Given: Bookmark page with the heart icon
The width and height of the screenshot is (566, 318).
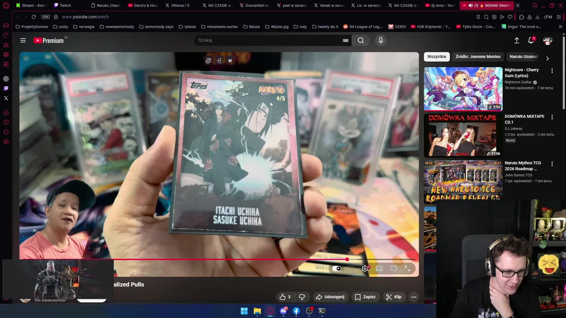Looking at the screenshot, I should [x=510, y=17].
